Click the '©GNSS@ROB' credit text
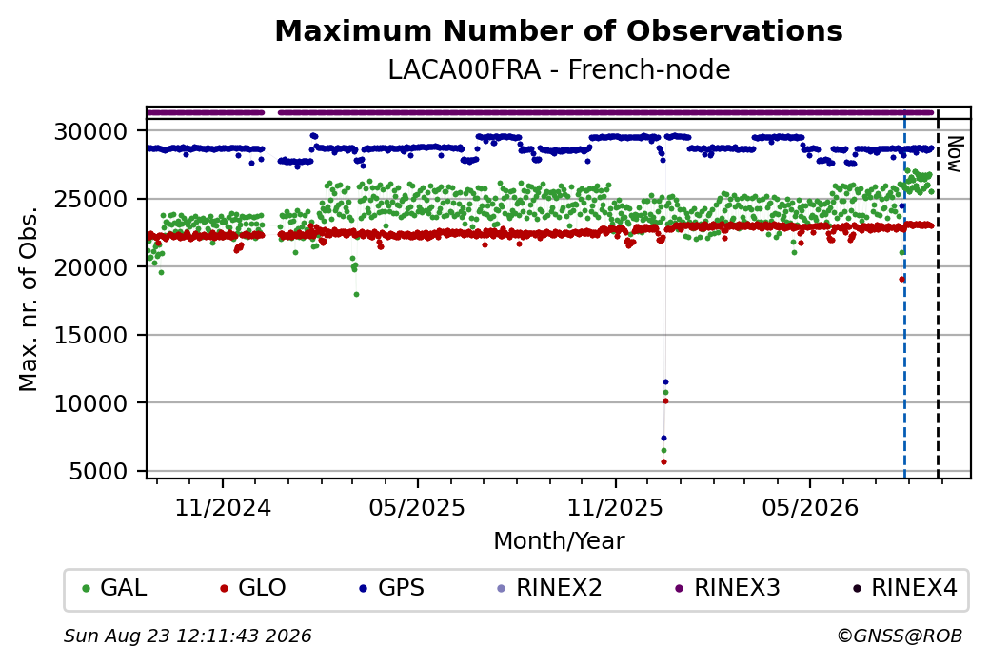The width and height of the screenshot is (990, 665). (900, 636)
